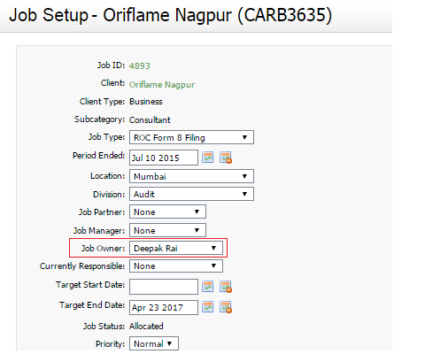This screenshot has width=425, height=354.
Task: Expand the Currently Responsible dropdown
Action: click(176, 265)
